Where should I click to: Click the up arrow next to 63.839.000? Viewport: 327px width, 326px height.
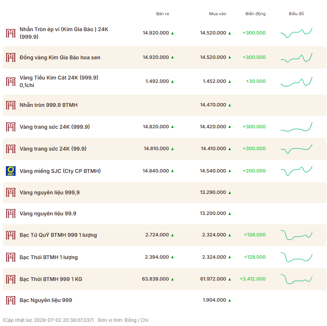tap(173, 279)
